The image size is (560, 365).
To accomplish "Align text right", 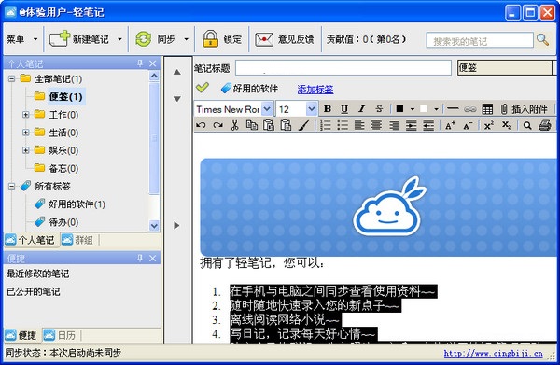I will point(394,125).
